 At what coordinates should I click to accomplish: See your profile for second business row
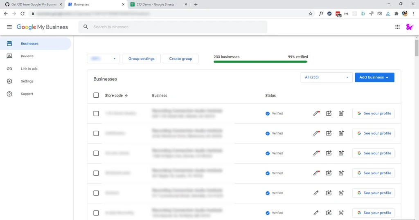(x=373, y=133)
